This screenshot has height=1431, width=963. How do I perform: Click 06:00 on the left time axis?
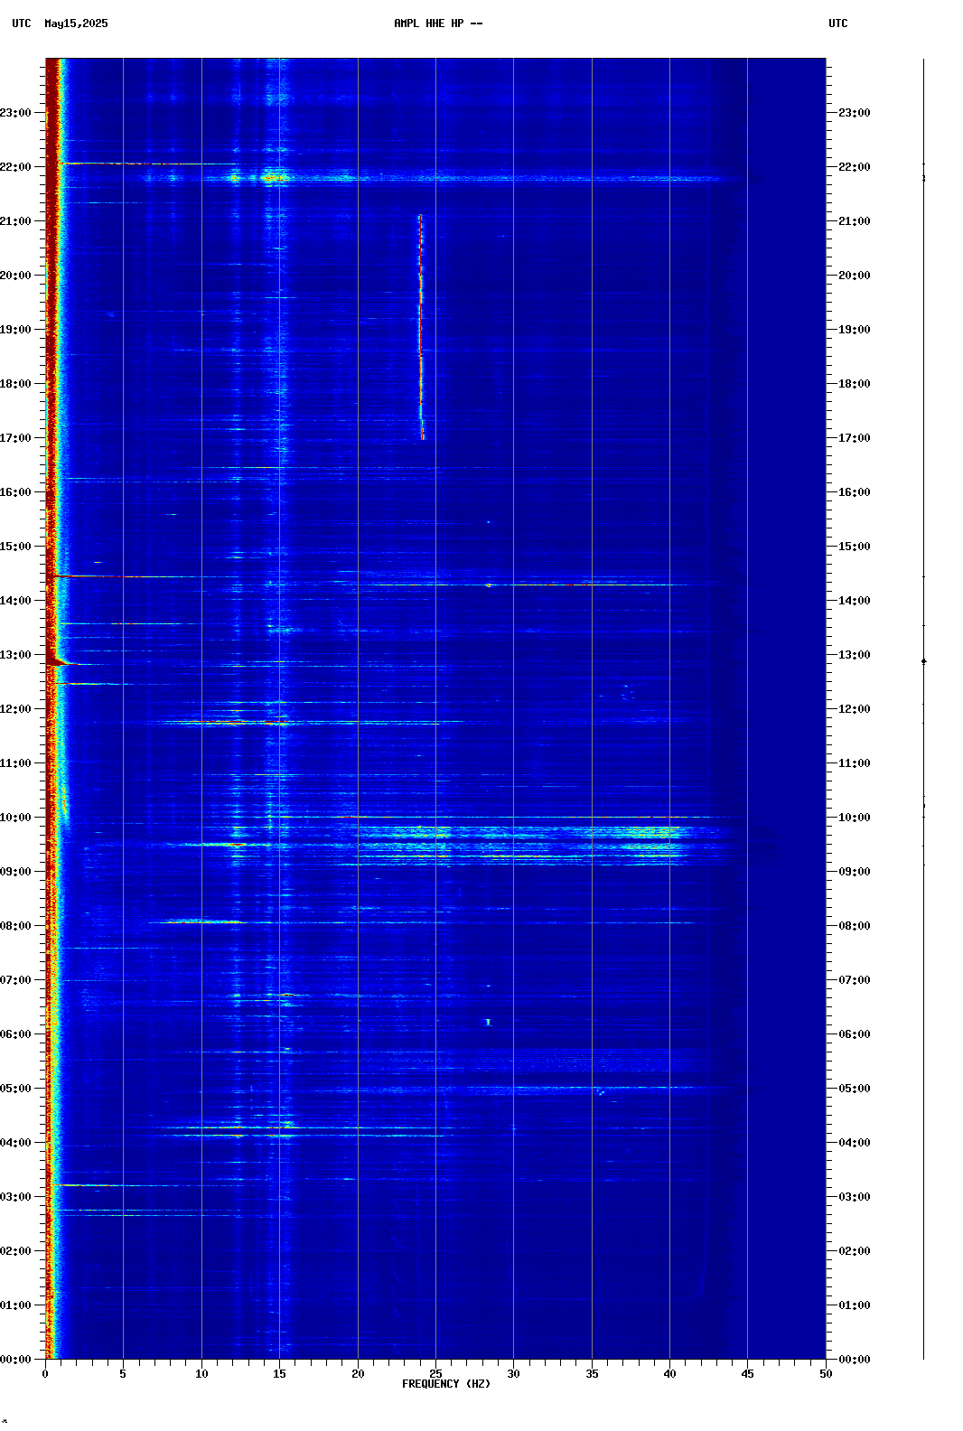[15, 1034]
